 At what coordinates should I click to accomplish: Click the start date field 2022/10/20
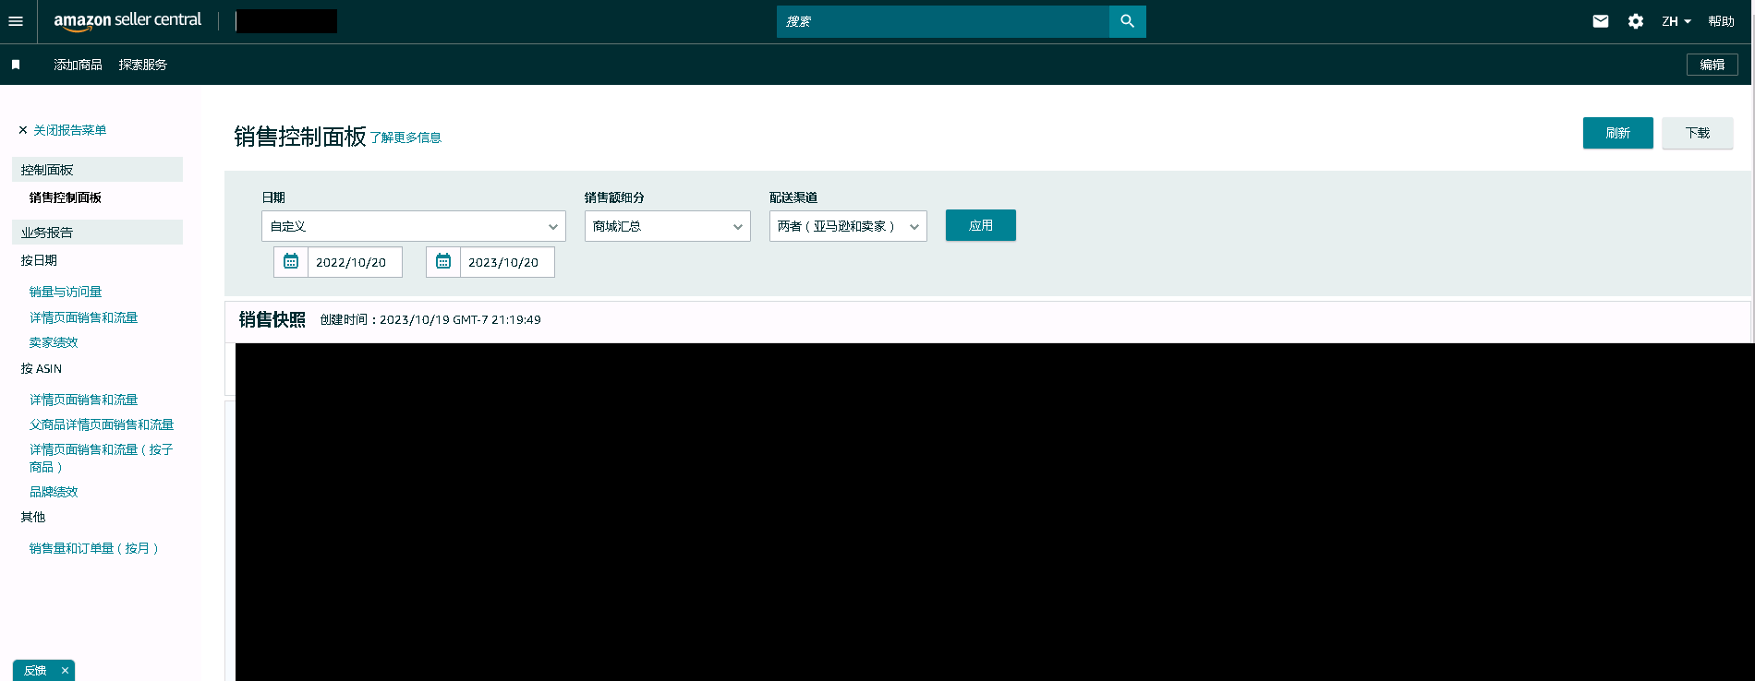tap(355, 262)
